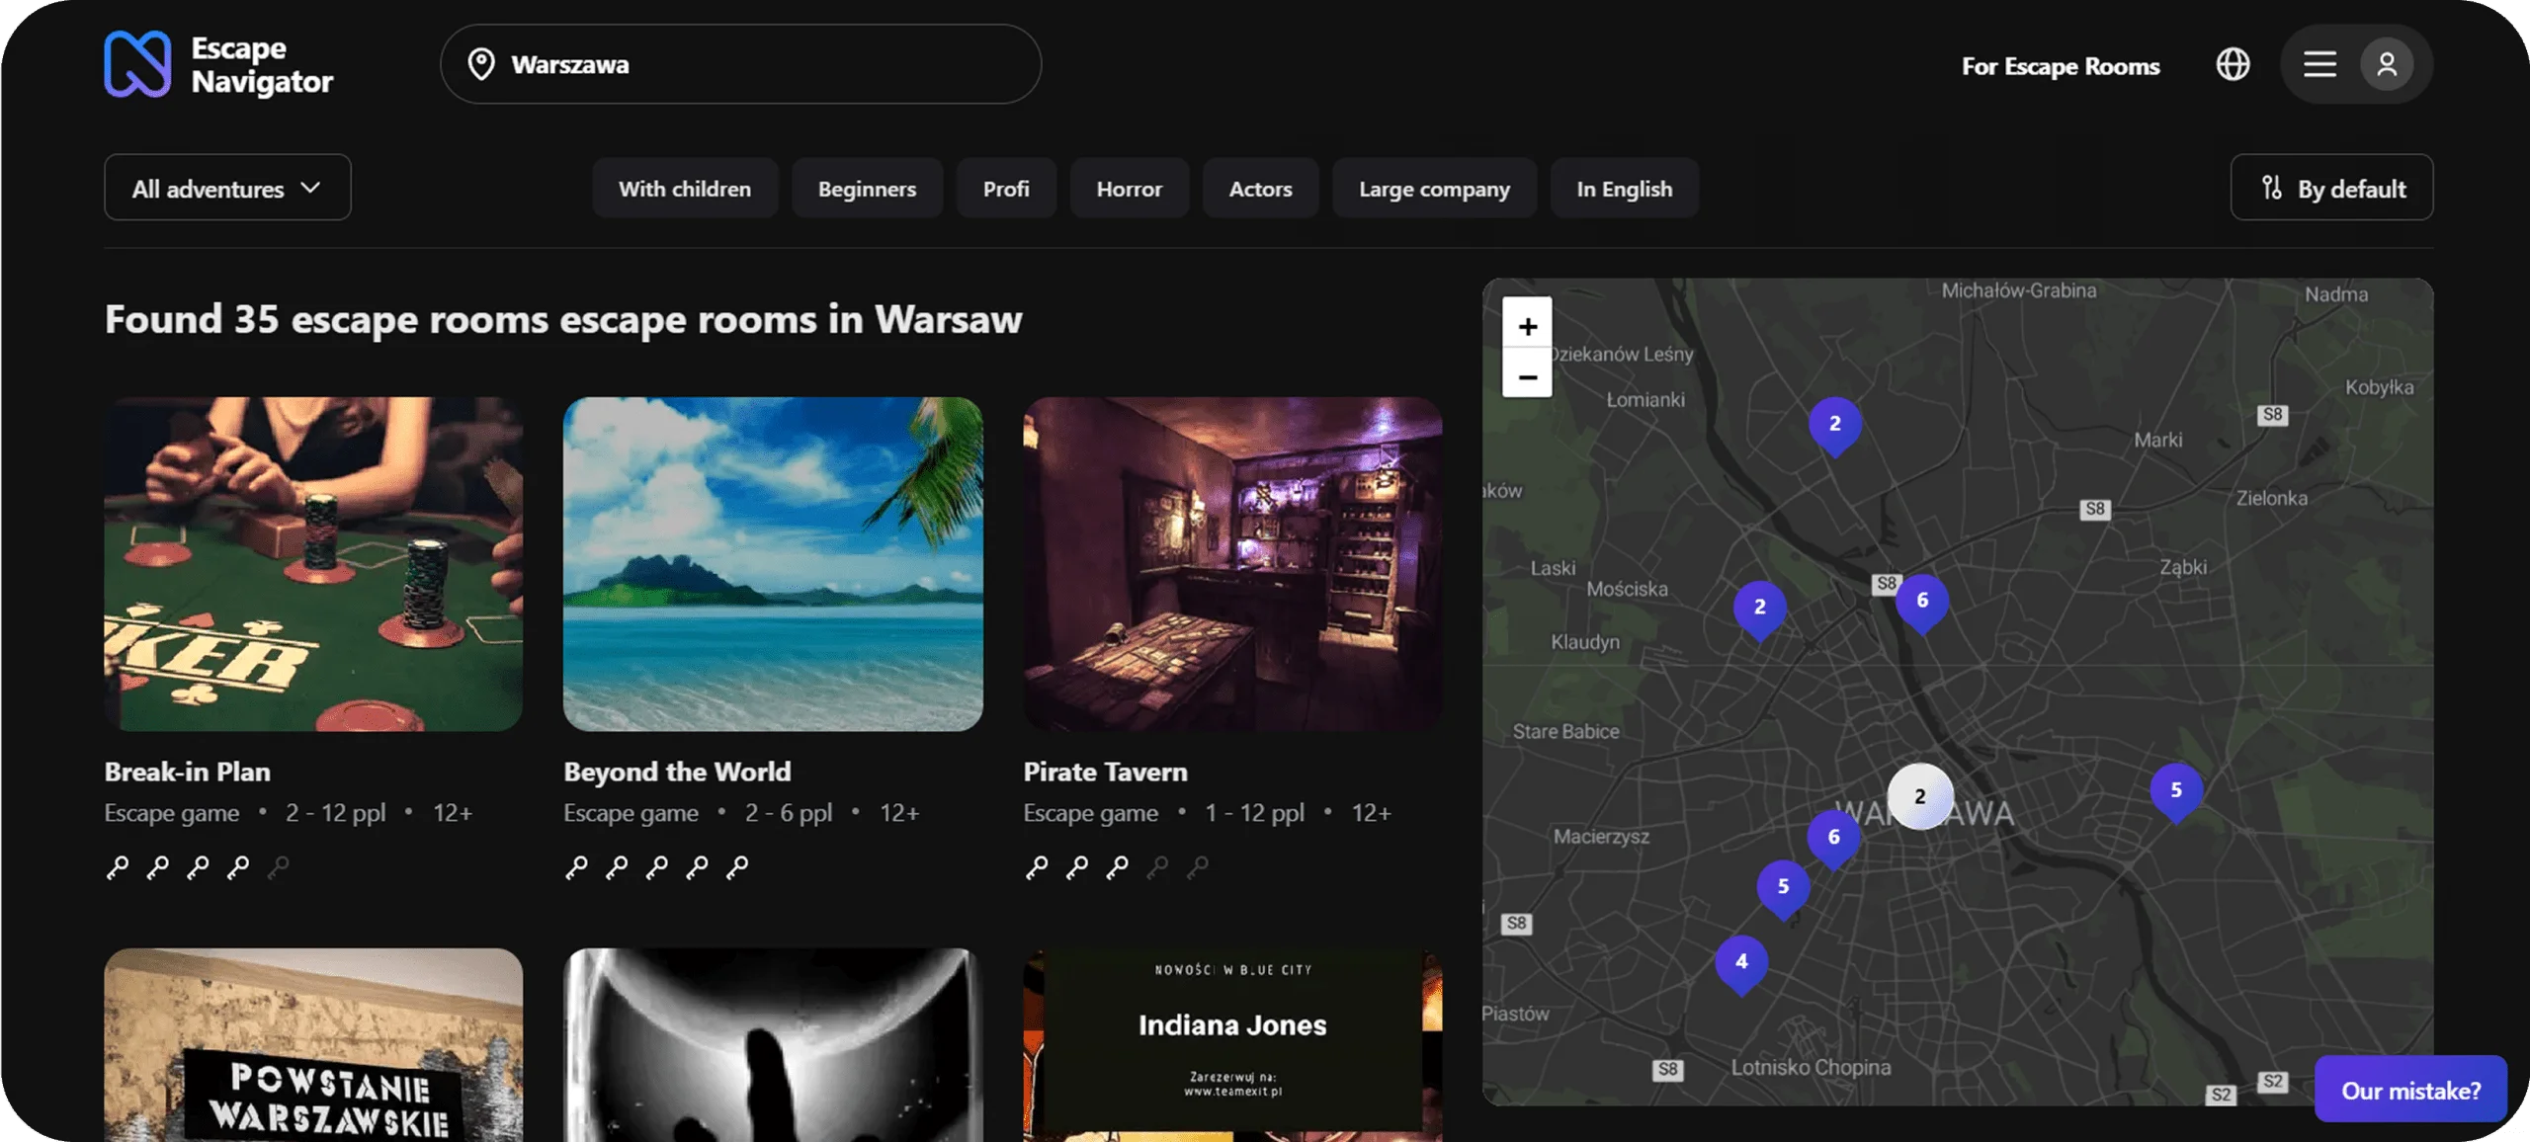2530x1142 pixels.
Task: Open the Pirate Tavern room thumbnail
Action: [1232, 564]
